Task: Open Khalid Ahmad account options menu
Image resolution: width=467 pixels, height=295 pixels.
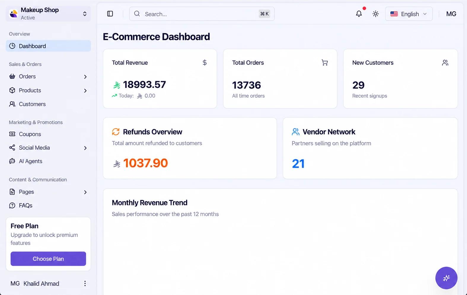Action: (x=85, y=283)
